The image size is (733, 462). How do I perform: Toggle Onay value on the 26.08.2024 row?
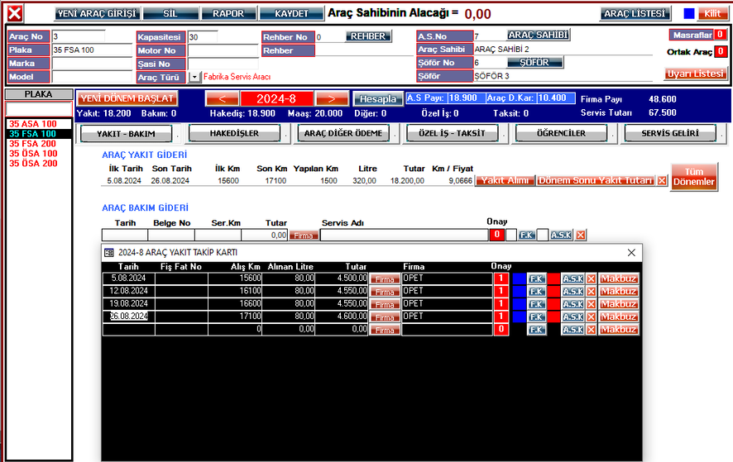pyautogui.click(x=499, y=317)
